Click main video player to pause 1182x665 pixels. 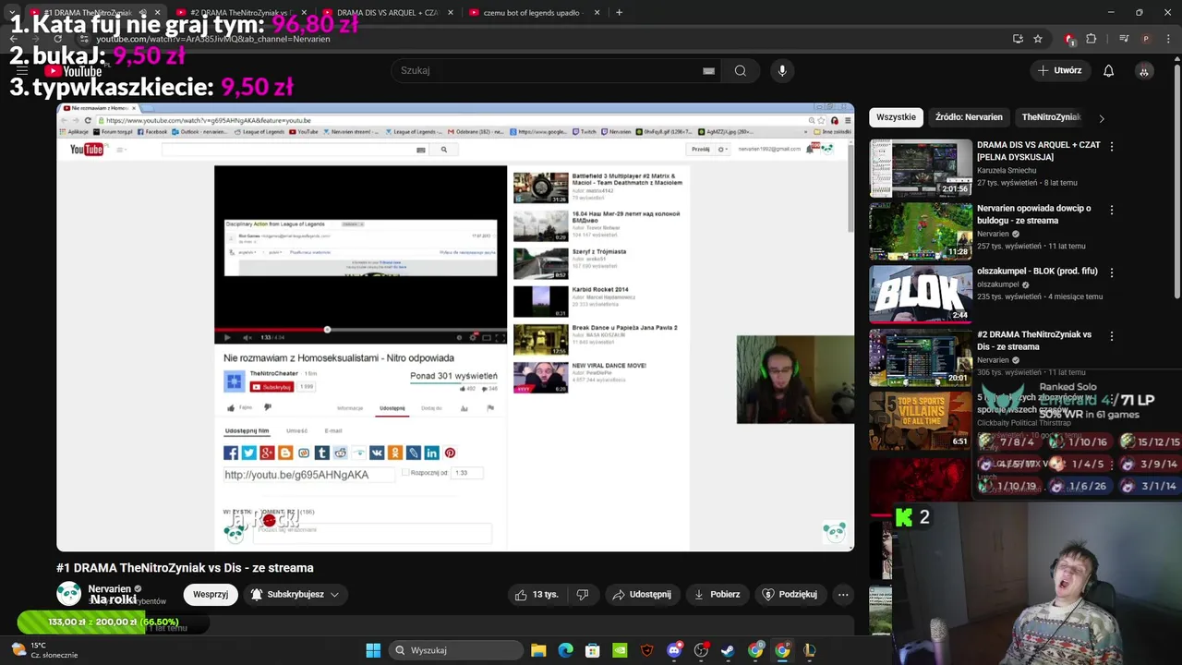pos(455,327)
